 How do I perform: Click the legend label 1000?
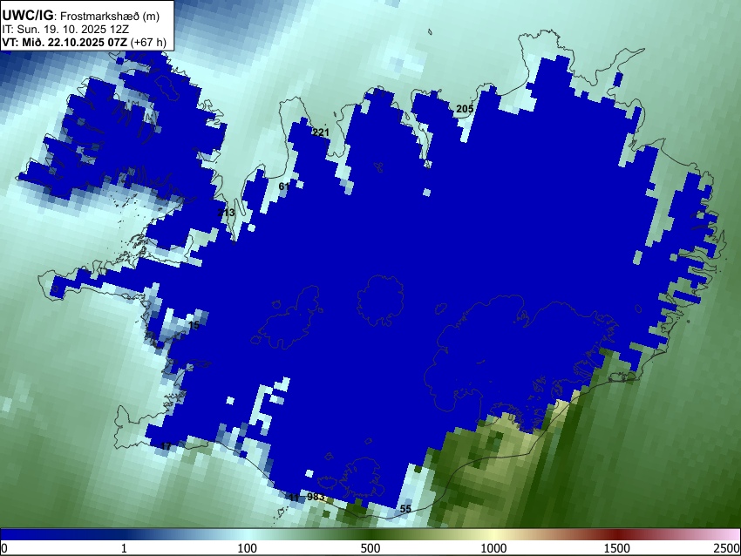(x=493, y=548)
